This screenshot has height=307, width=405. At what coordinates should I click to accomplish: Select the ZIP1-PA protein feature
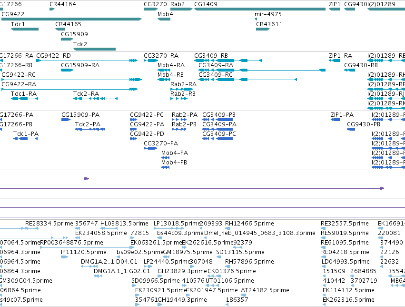point(336,120)
